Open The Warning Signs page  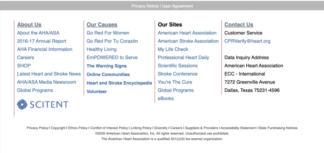coord(107,66)
